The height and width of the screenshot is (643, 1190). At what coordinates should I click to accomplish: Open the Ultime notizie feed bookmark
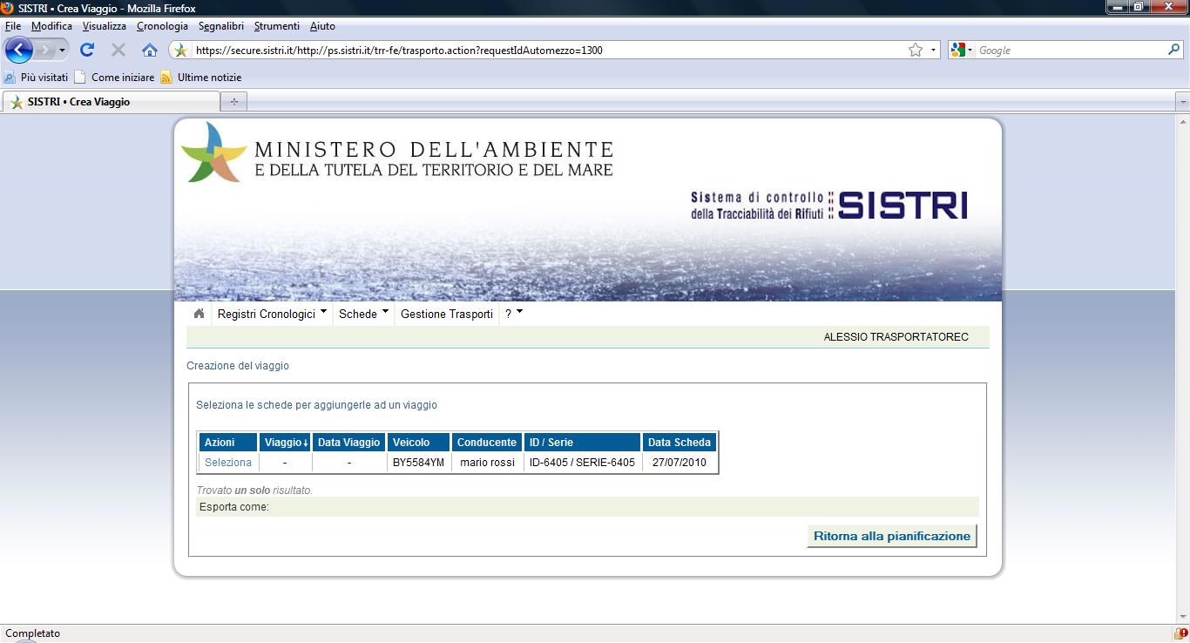pyautogui.click(x=201, y=78)
